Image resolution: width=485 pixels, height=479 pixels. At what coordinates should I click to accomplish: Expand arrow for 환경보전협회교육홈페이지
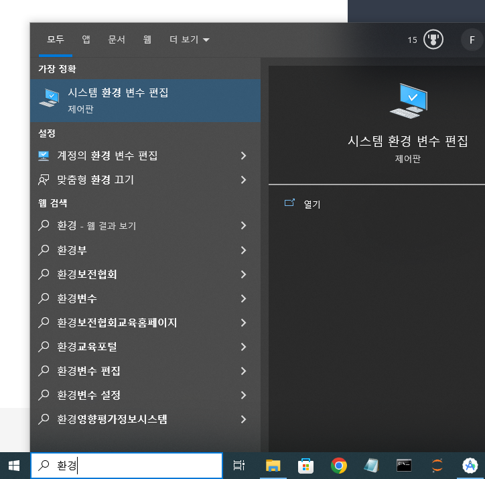244,323
